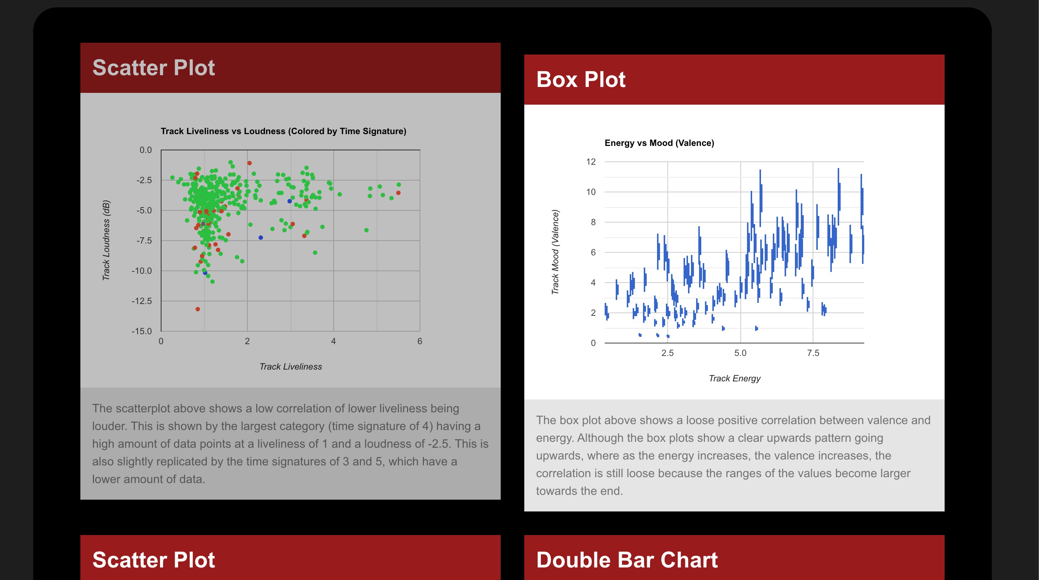Viewport: 1039px width, 580px height.
Task: Click the -15.0 tick label on the loudness axis
Action: 142,331
